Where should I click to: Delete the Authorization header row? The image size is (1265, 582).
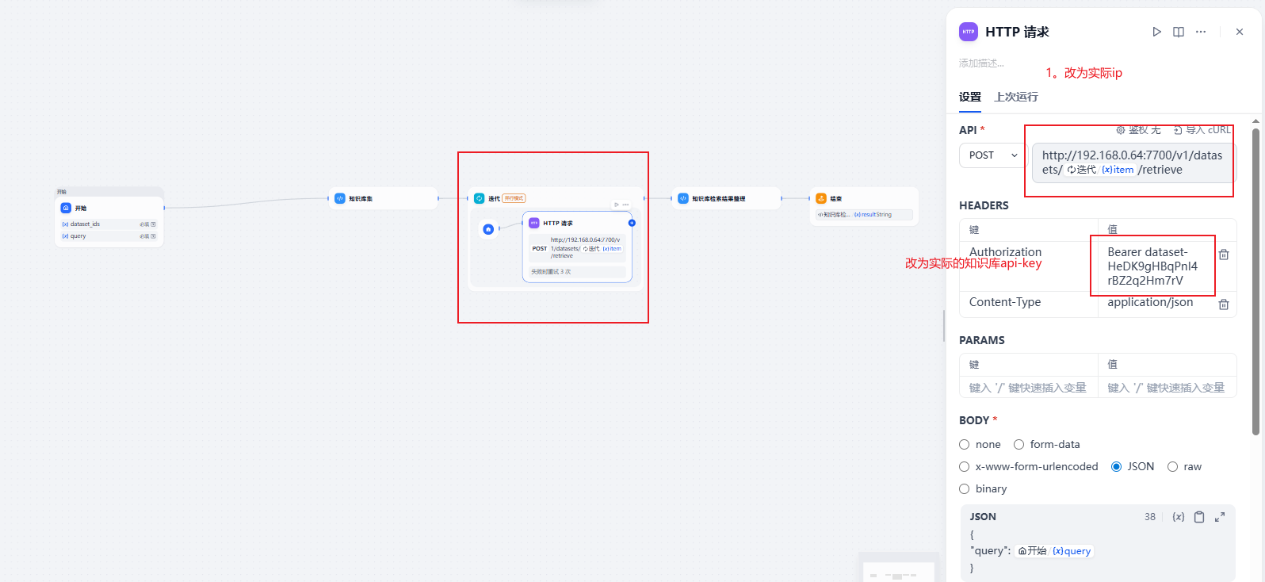pyautogui.click(x=1224, y=255)
